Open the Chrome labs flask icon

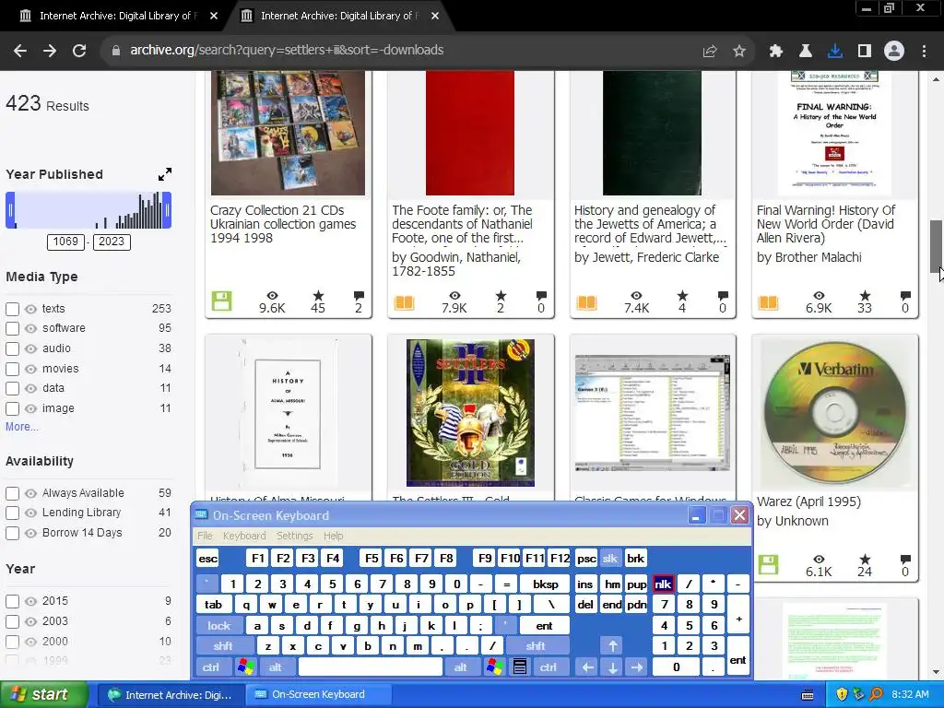tap(805, 52)
